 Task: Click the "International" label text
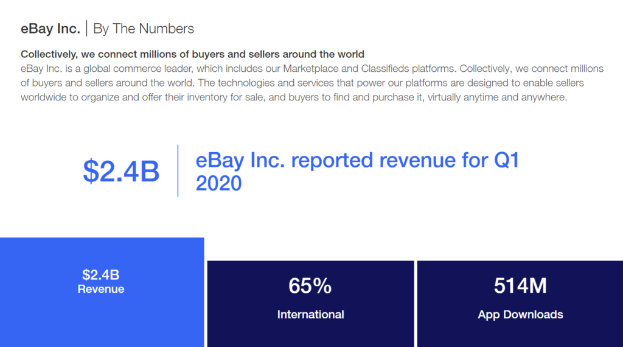310,315
